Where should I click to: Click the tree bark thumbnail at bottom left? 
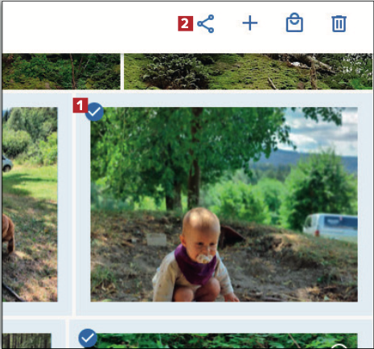27,341
